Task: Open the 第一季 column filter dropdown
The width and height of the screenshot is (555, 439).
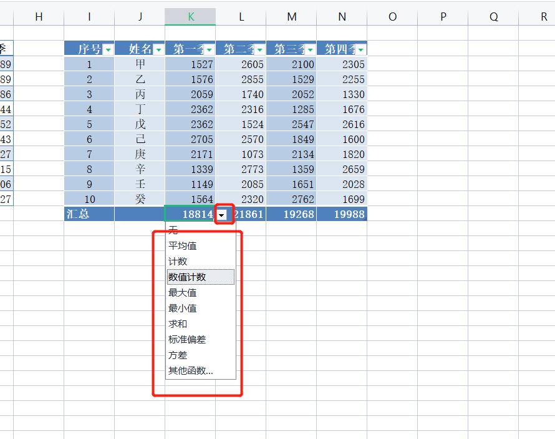Action: 209,48
